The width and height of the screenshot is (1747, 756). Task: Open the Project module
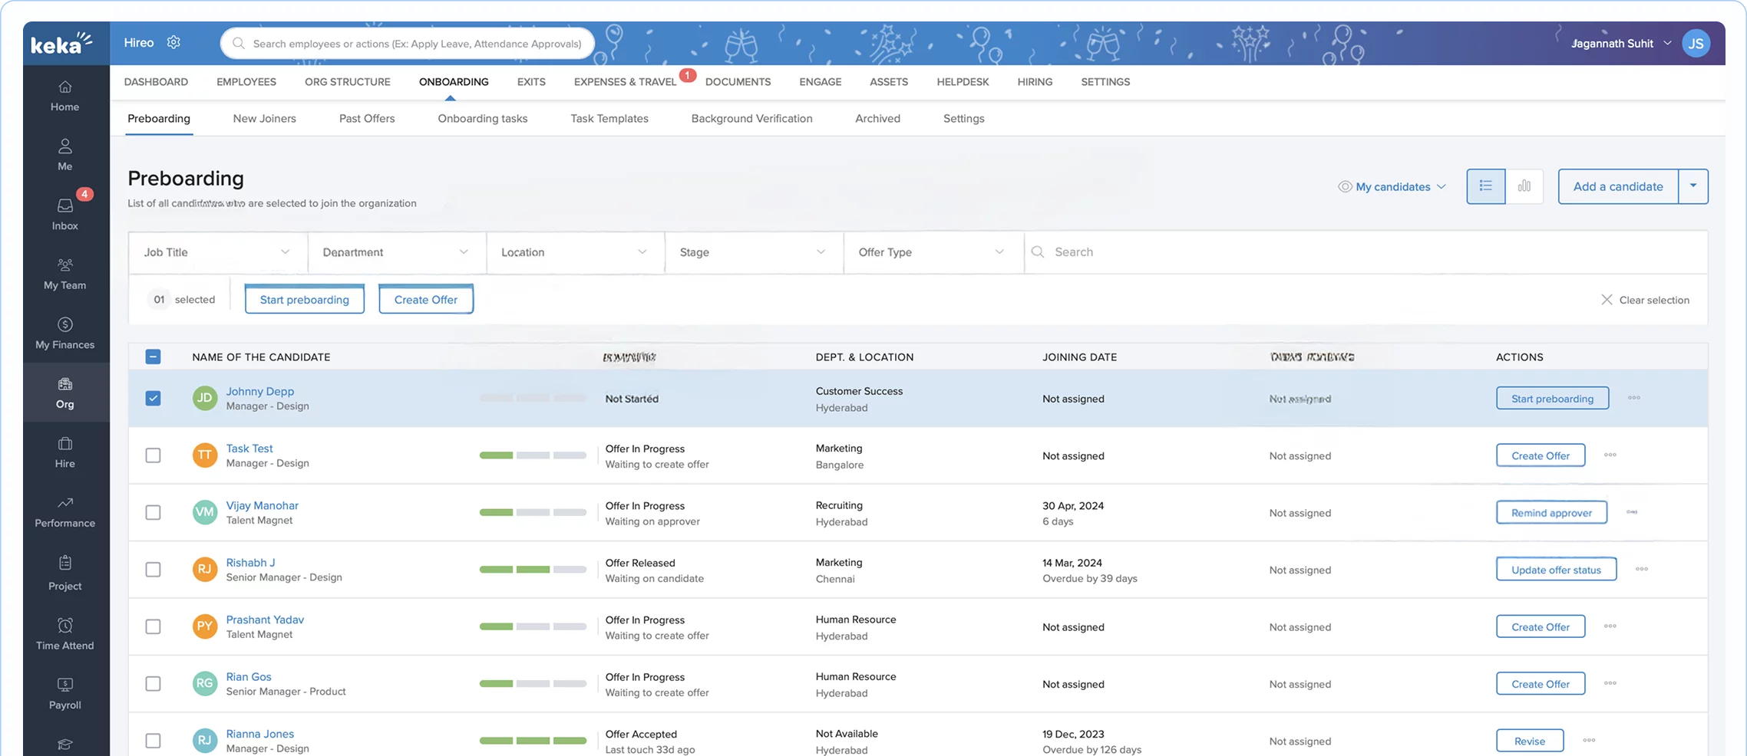coord(65,573)
